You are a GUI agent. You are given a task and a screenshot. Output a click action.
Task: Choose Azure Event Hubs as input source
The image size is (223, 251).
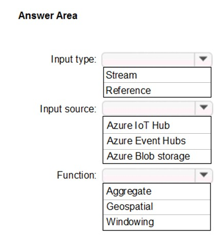[157, 141]
